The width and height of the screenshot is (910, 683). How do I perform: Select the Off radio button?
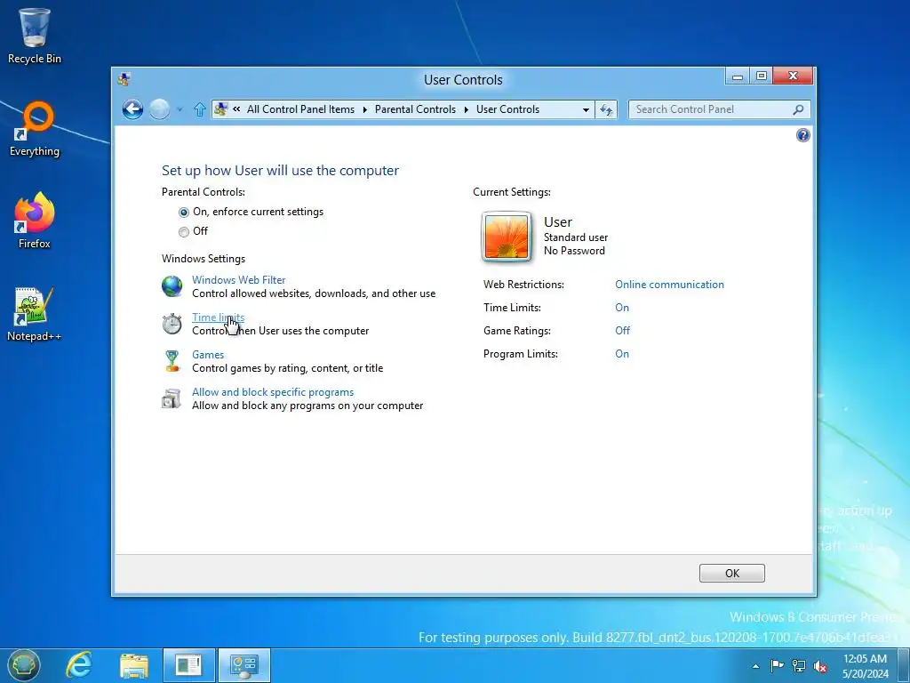[x=183, y=232]
